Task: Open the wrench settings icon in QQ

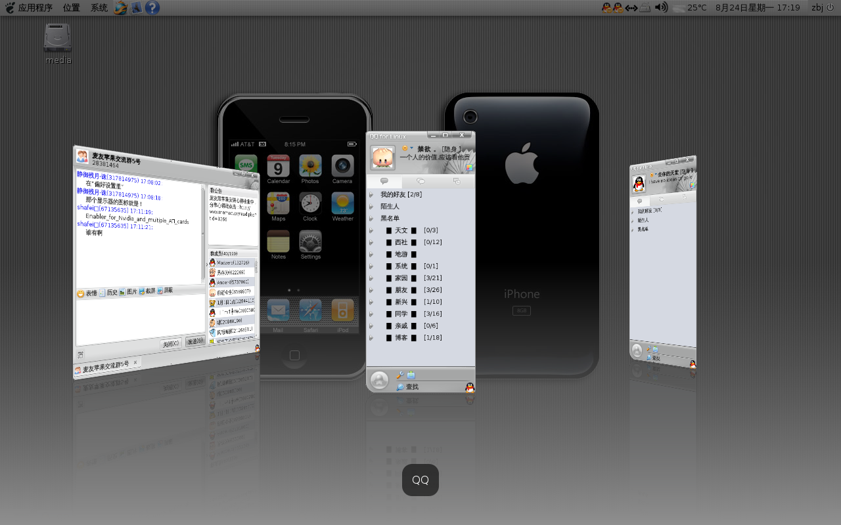Action: coord(399,375)
